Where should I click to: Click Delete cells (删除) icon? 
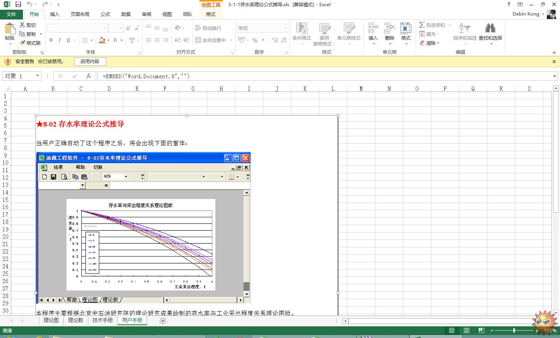click(x=390, y=29)
